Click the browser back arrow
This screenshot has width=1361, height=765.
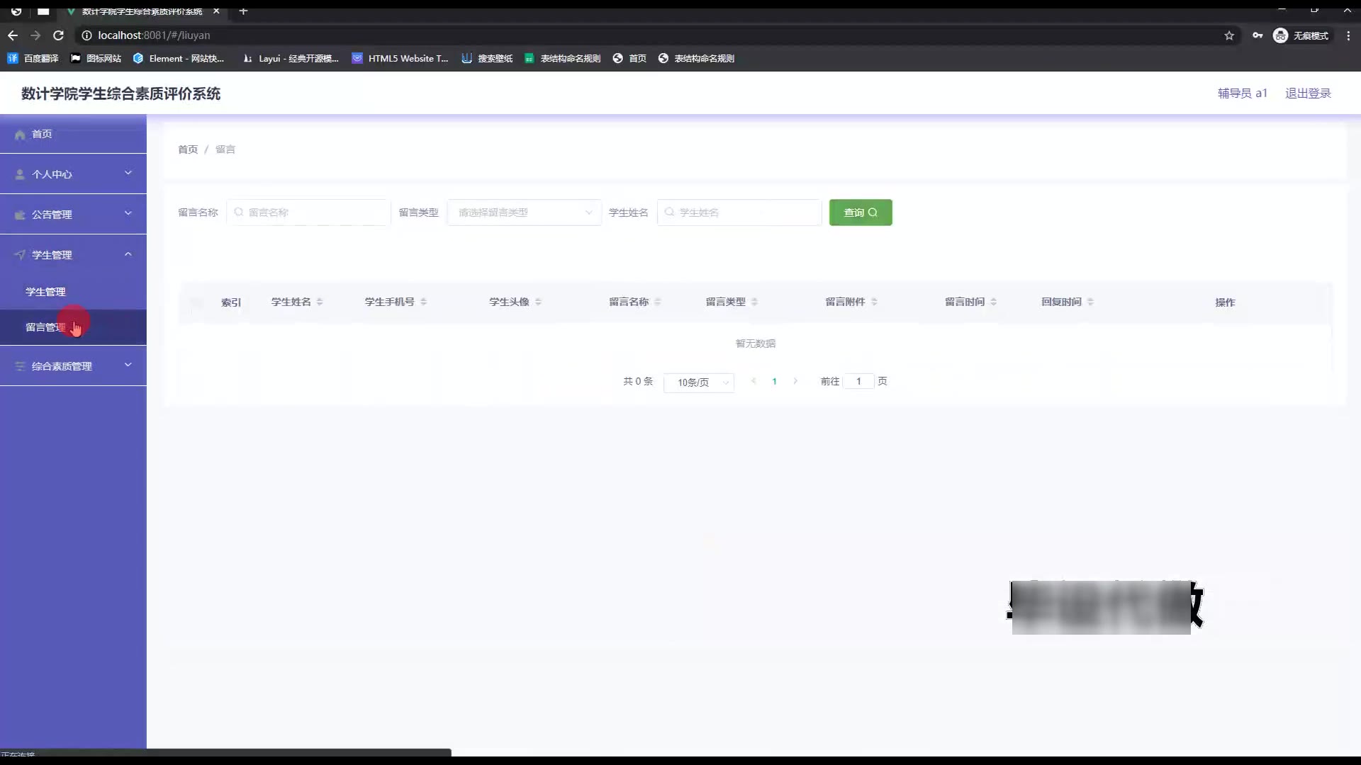(x=13, y=35)
